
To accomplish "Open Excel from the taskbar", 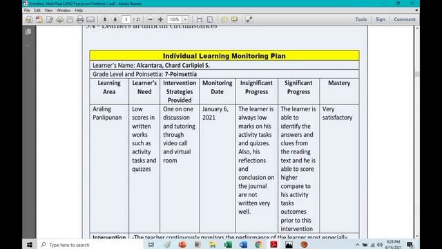I will pos(228,245).
